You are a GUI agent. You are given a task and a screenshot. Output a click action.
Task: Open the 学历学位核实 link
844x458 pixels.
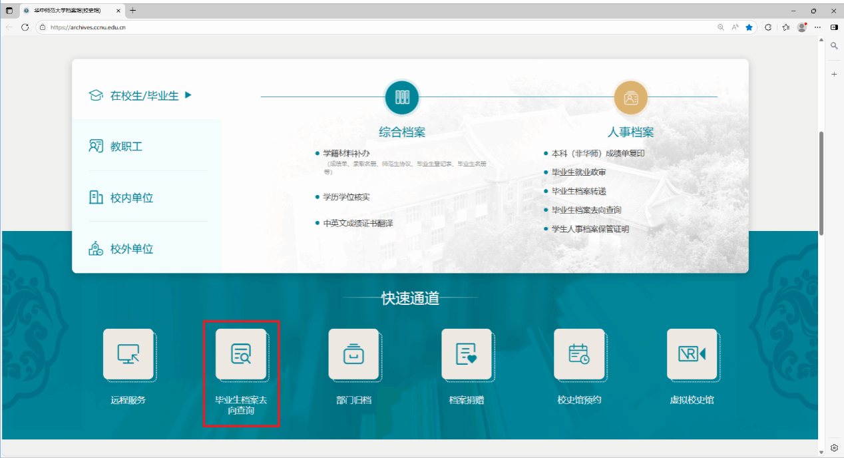coord(346,197)
